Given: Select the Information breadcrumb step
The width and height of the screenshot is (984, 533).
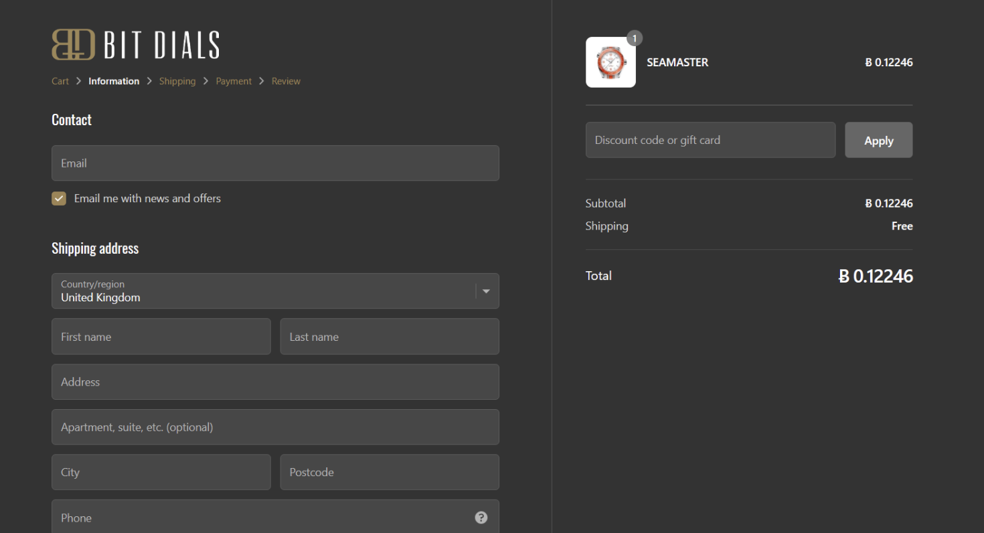Looking at the screenshot, I should tap(114, 81).
